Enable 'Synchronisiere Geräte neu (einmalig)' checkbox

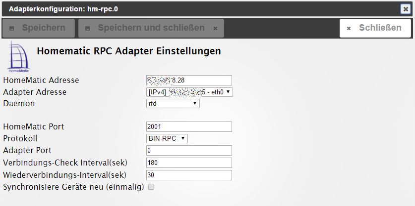151,187
